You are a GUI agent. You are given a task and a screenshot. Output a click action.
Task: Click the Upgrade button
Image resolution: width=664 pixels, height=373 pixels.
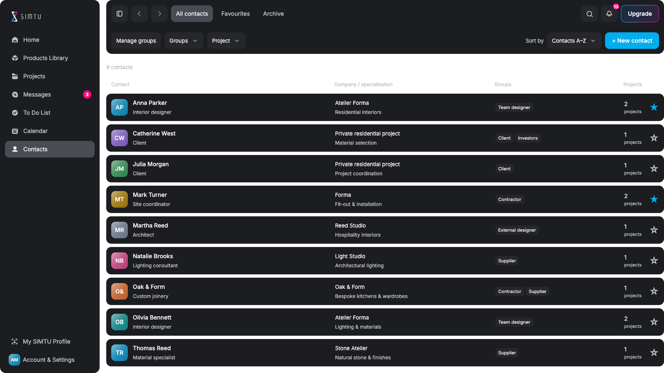click(x=640, y=14)
